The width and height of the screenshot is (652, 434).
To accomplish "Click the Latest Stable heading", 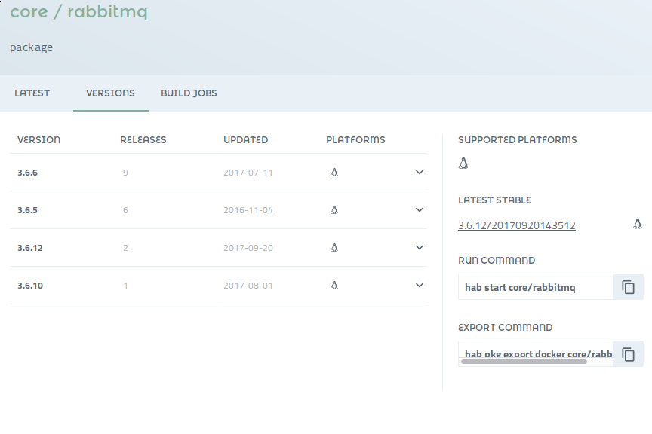I will point(494,200).
